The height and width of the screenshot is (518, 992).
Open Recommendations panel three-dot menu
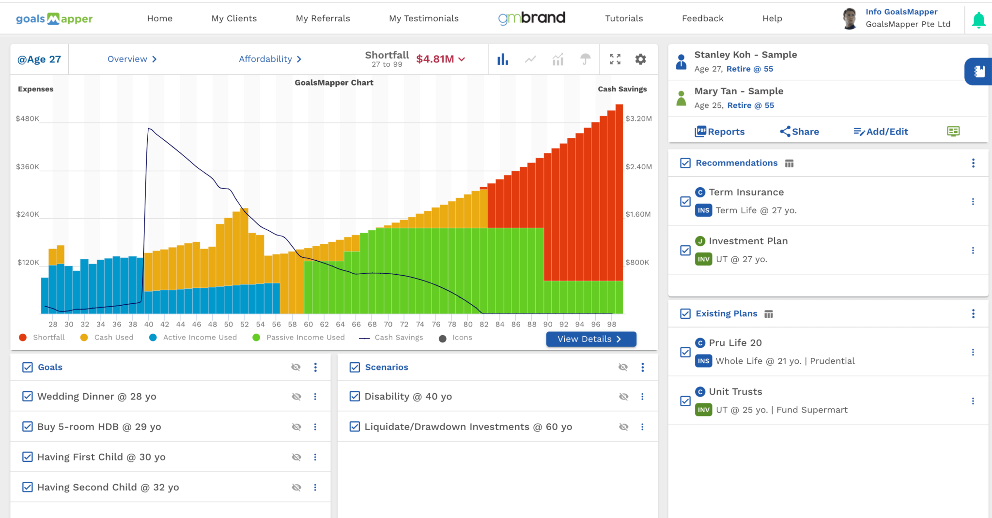(x=973, y=163)
